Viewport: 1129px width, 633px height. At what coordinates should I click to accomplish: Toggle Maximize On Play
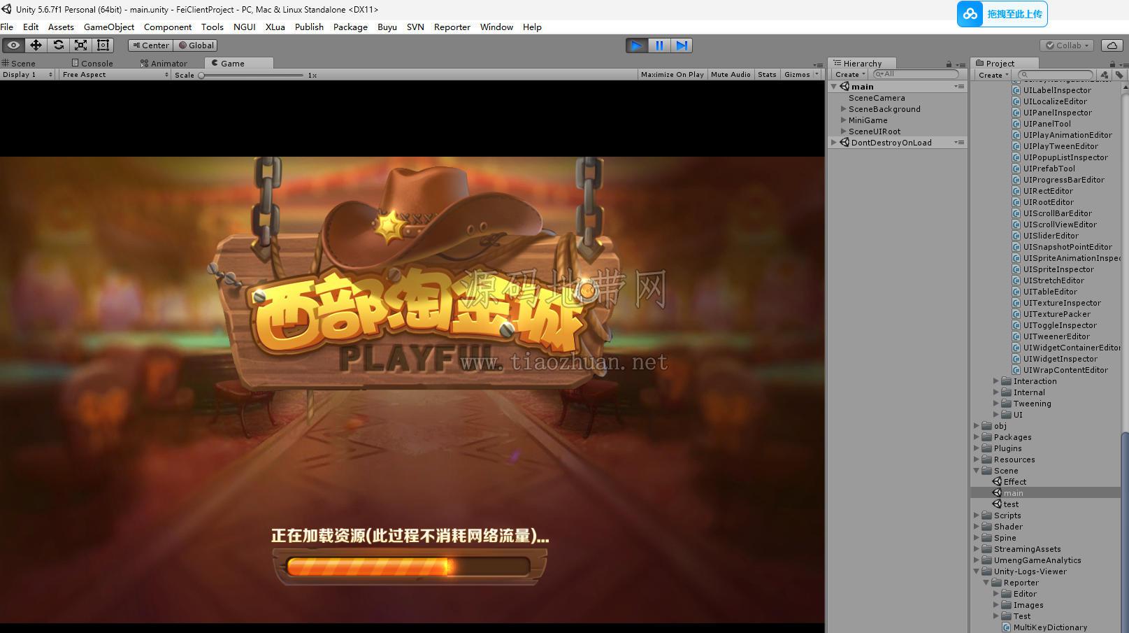click(672, 75)
